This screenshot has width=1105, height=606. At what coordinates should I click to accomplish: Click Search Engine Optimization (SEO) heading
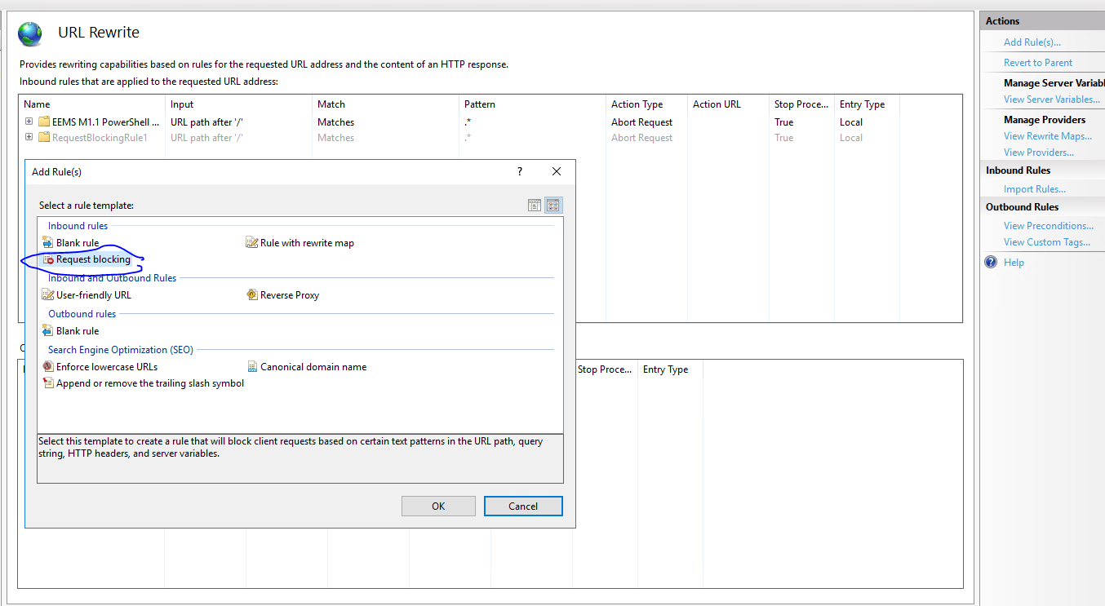(121, 350)
